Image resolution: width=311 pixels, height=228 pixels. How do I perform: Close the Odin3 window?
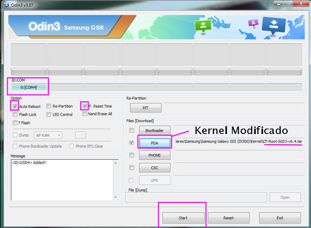pos(301,4)
